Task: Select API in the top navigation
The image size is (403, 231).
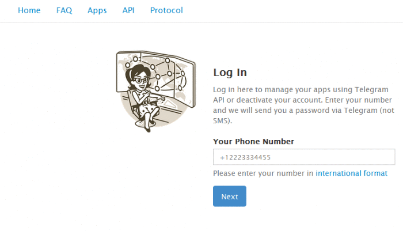Action: point(128,10)
